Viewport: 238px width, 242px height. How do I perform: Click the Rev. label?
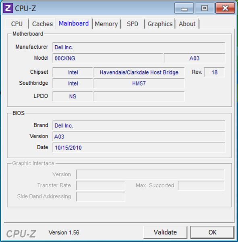tap(197, 72)
